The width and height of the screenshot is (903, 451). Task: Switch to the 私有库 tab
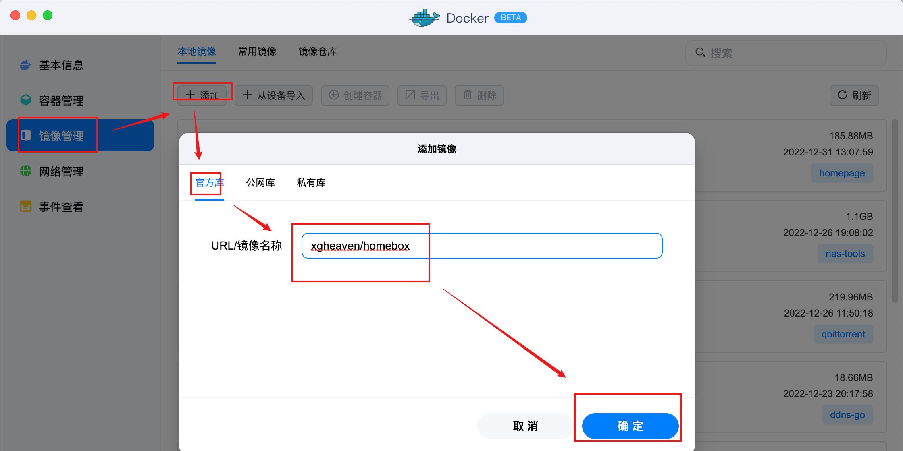311,183
